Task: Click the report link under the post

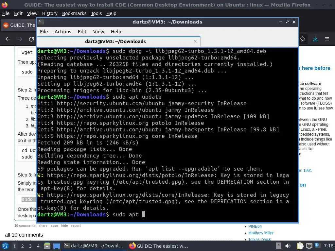Action: (76, 226)
